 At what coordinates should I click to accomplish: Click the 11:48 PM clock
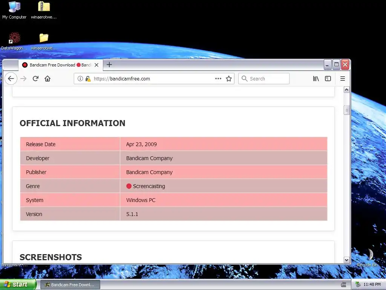[372, 285]
